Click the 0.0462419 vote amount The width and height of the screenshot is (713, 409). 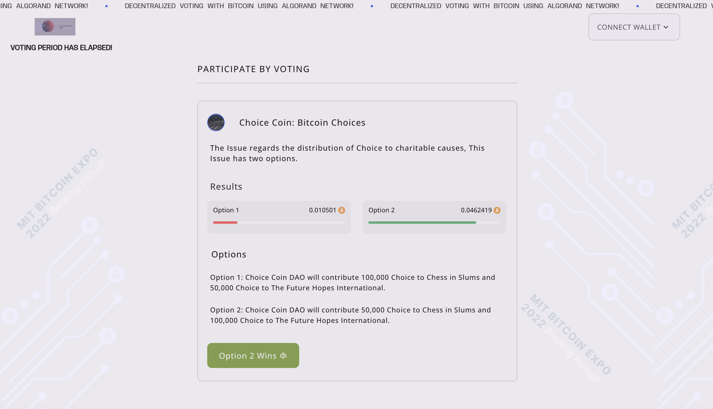coord(476,210)
